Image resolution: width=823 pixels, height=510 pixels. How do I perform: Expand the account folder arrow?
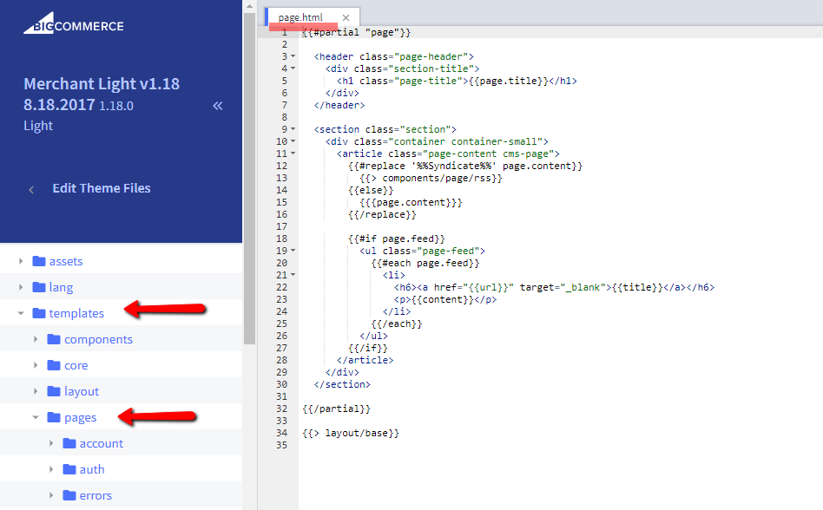tap(51, 443)
